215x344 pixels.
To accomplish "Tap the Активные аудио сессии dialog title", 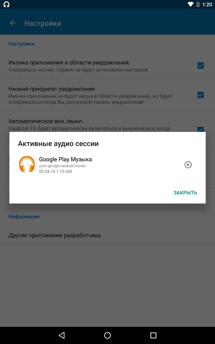I will tap(58, 144).
